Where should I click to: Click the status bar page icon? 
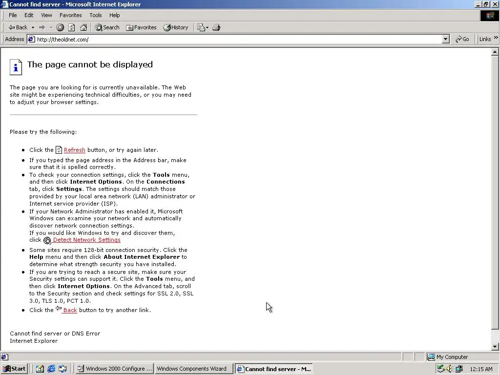[x=4, y=357]
